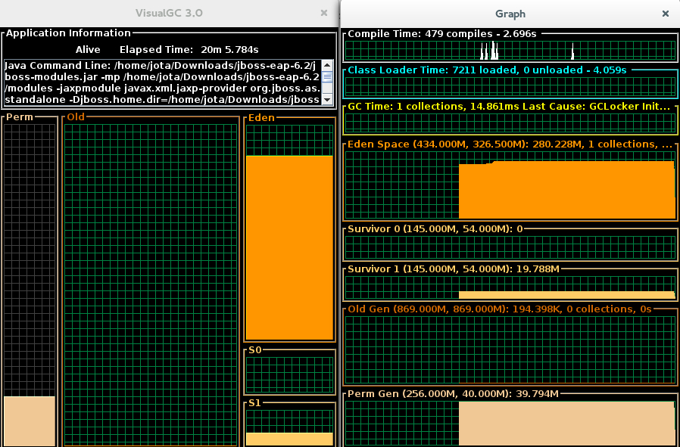Click the empty grid of VisualGC's S0 panel
680x447 pixels.
pos(290,374)
